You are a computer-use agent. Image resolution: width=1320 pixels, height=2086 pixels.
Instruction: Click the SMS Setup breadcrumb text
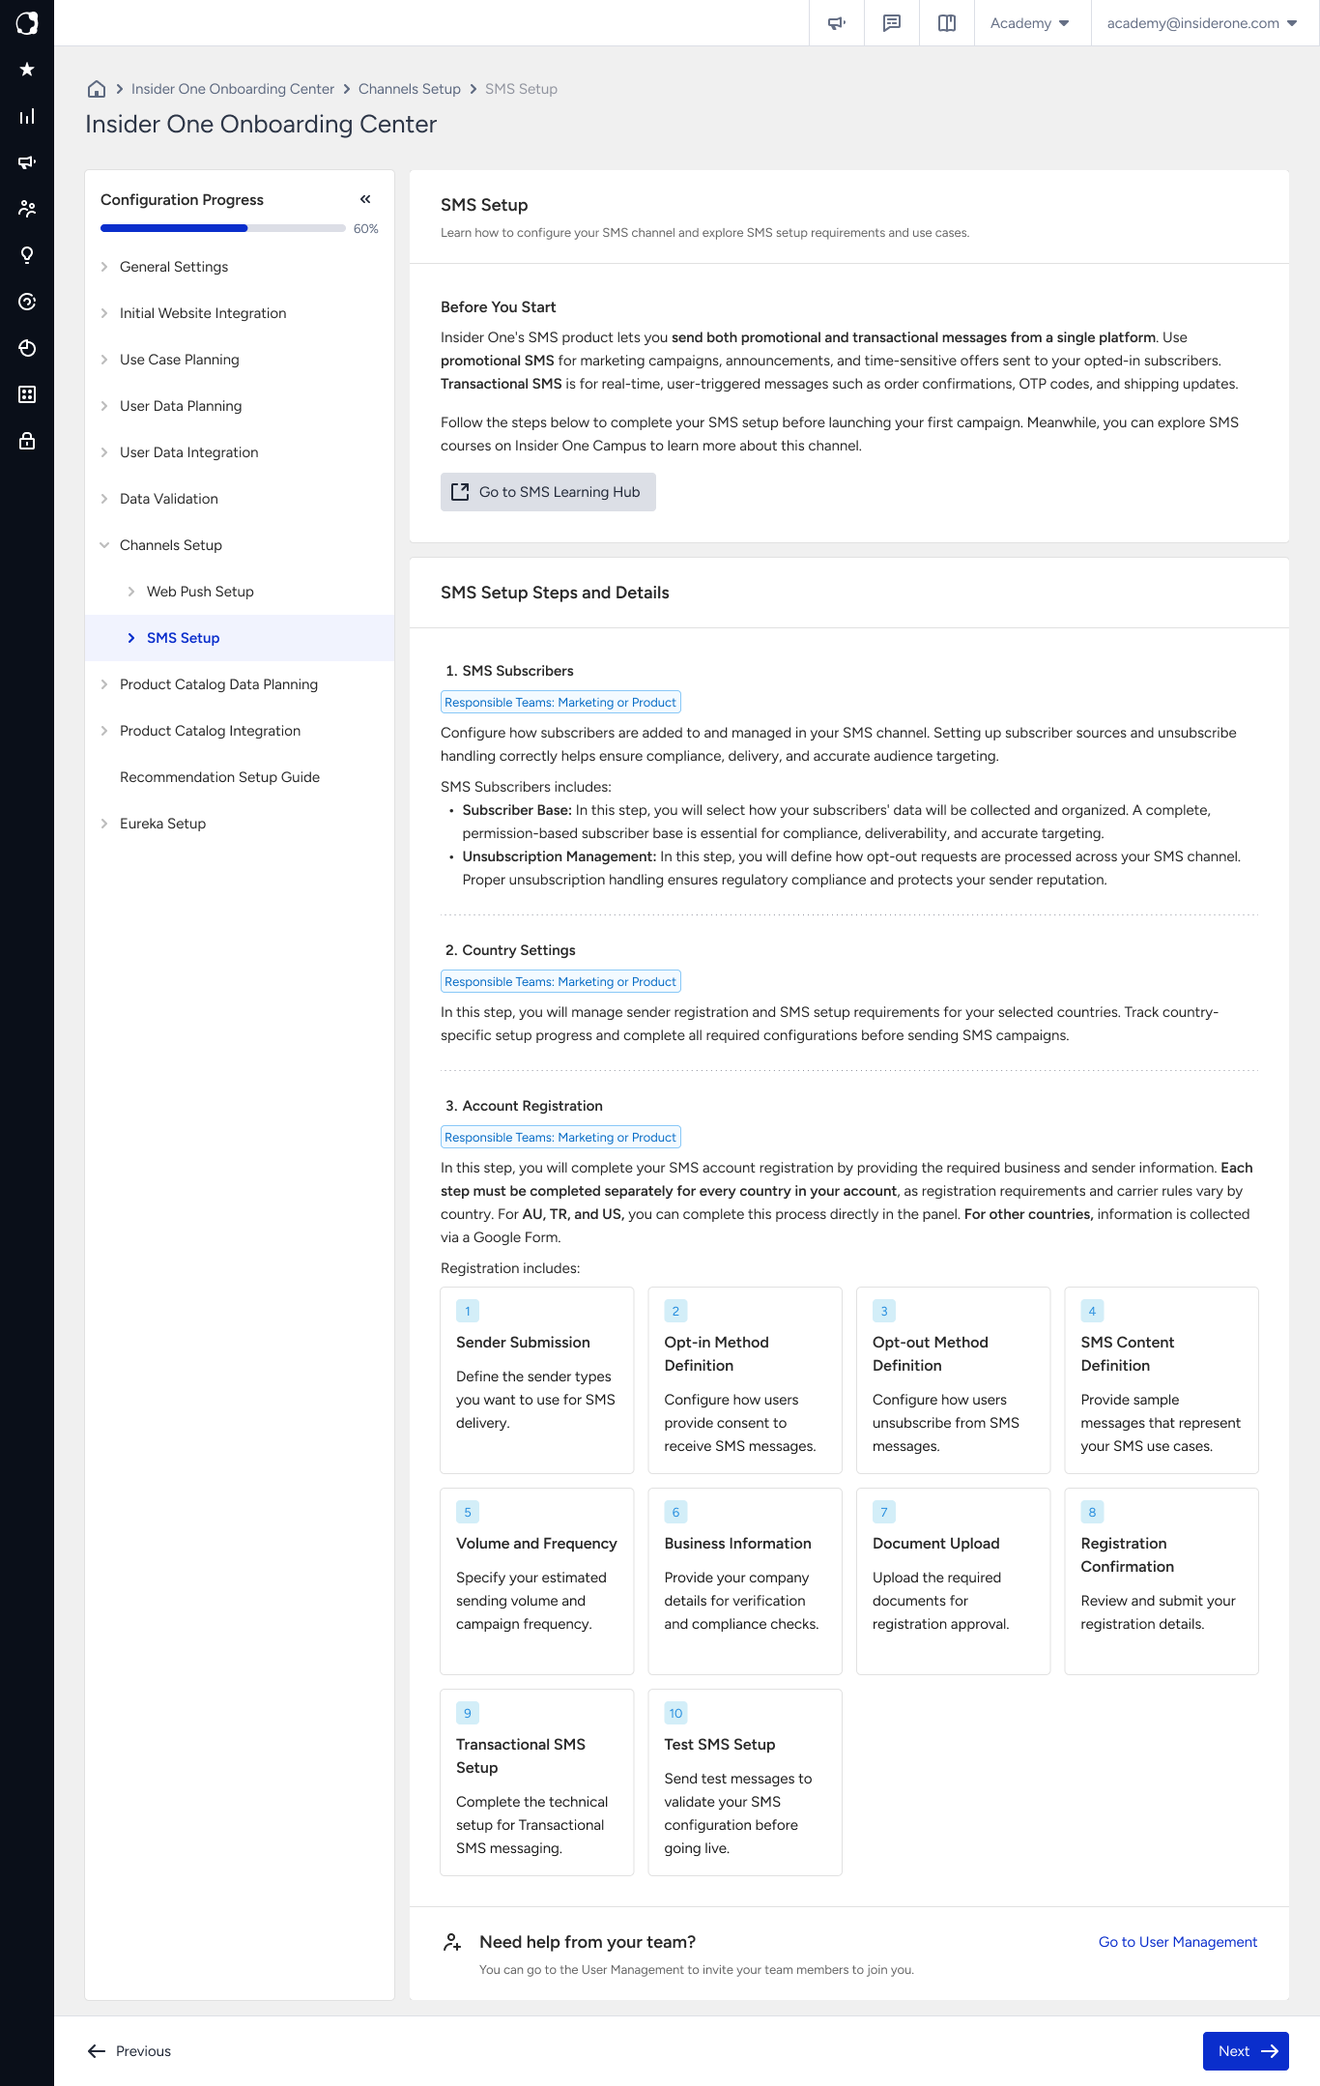click(x=522, y=89)
